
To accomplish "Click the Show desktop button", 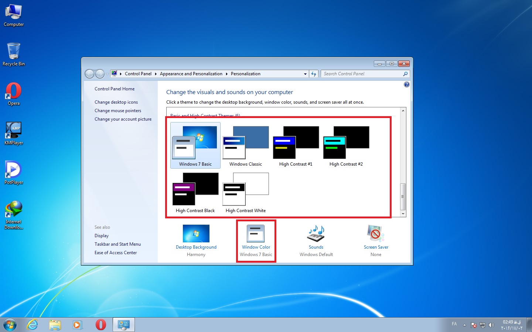I will [529, 325].
